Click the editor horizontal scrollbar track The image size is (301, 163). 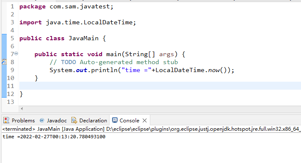pos(161,109)
